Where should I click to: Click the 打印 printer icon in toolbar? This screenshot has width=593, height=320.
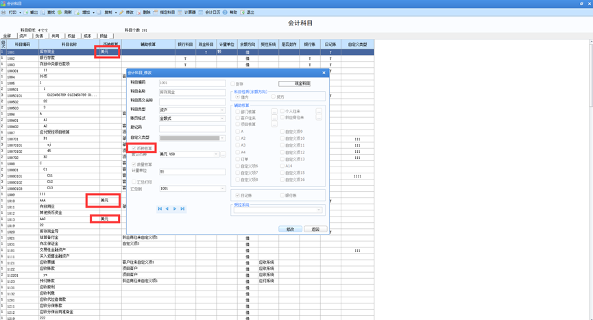[x=3, y=12]
